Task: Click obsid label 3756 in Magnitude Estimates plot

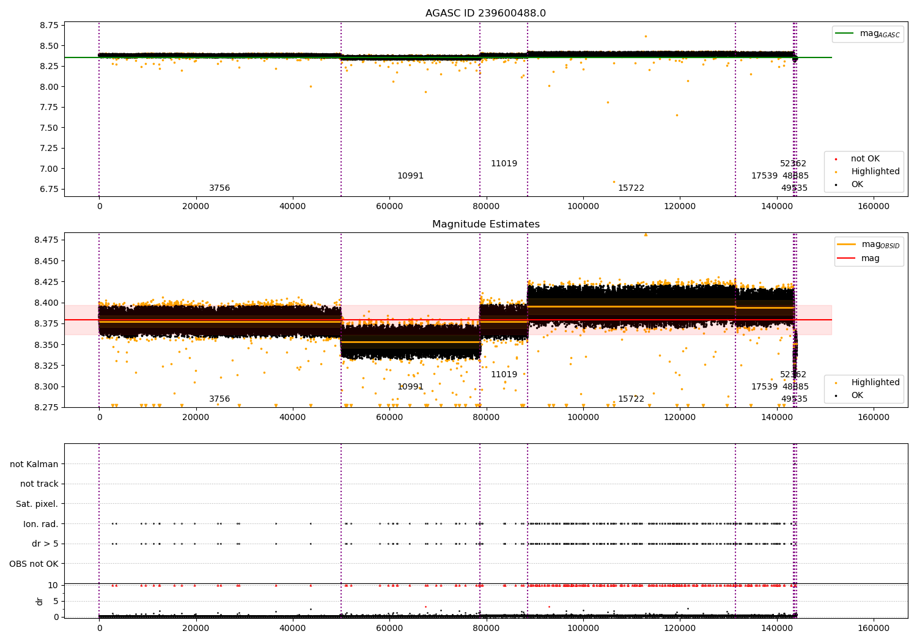Action: click(x=219, y=399)
